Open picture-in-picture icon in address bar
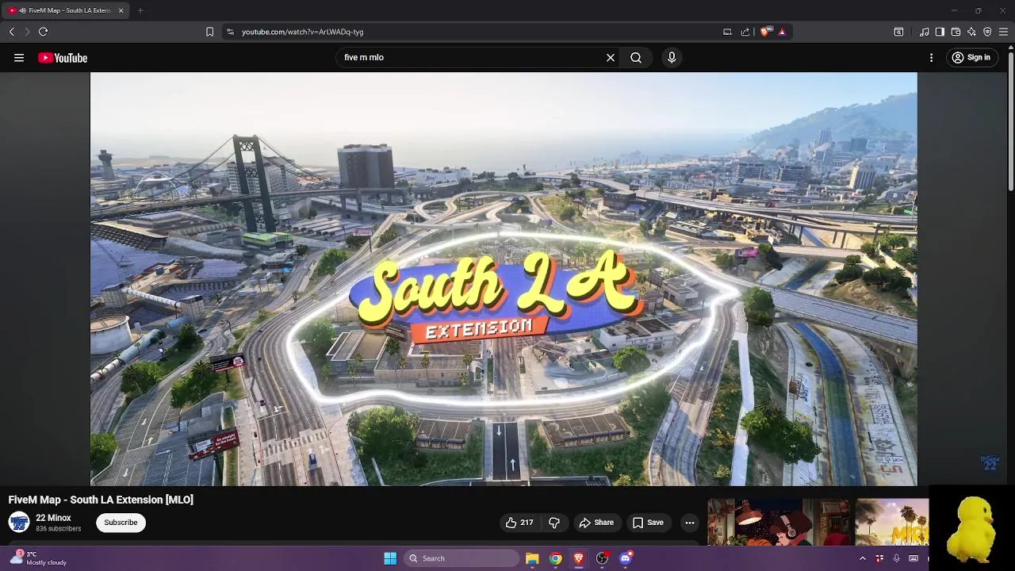Image resolution: width=1015 pixels, height=571 pixels. pos(727,32)
